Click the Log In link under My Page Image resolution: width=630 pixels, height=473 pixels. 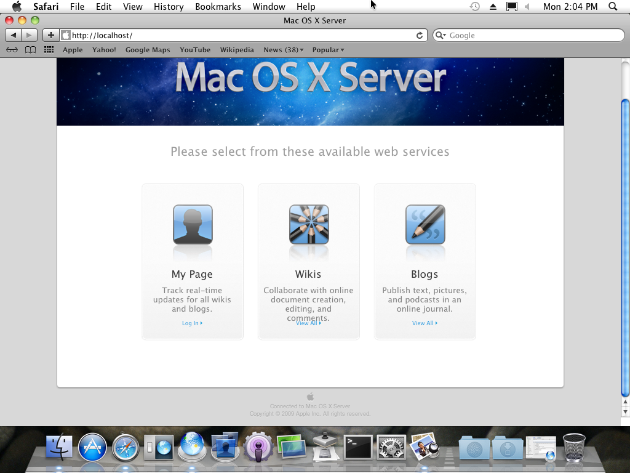[192, 323]
